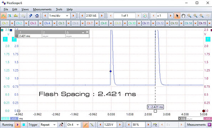212x128 pixels.
Task: Select the Hand scroll tool
Action: 183,16
